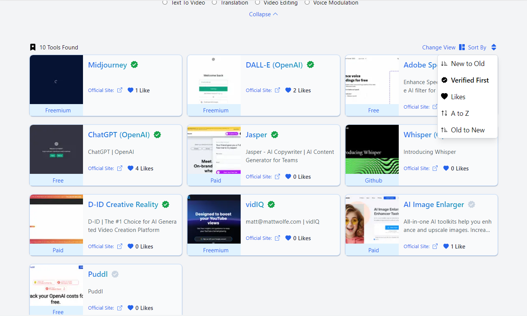
Task: Open the AI Image Enlarger title
Action: [x=434, y=204]
